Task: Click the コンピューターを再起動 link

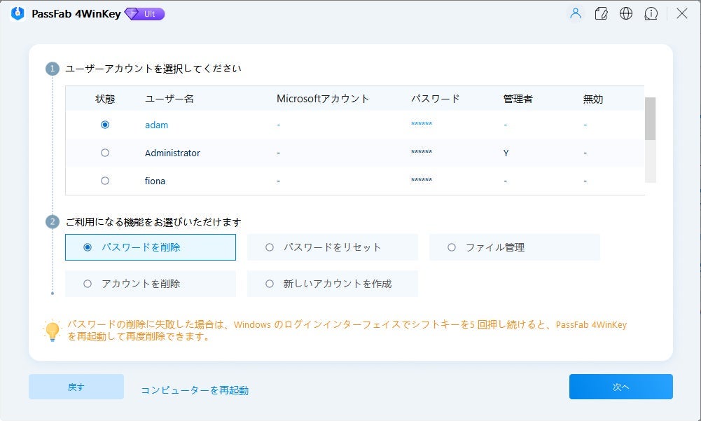Action: [x=195, y=390]
